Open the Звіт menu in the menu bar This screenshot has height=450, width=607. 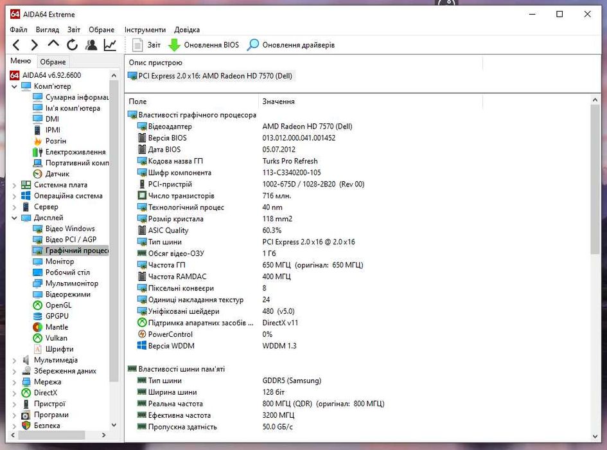[74, 30]
